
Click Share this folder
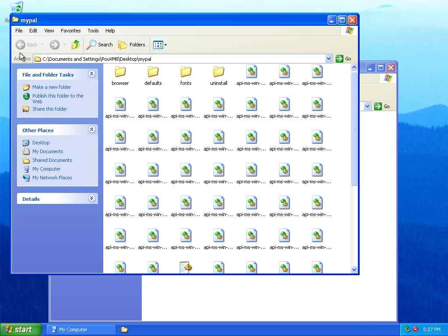click(49, 109)
